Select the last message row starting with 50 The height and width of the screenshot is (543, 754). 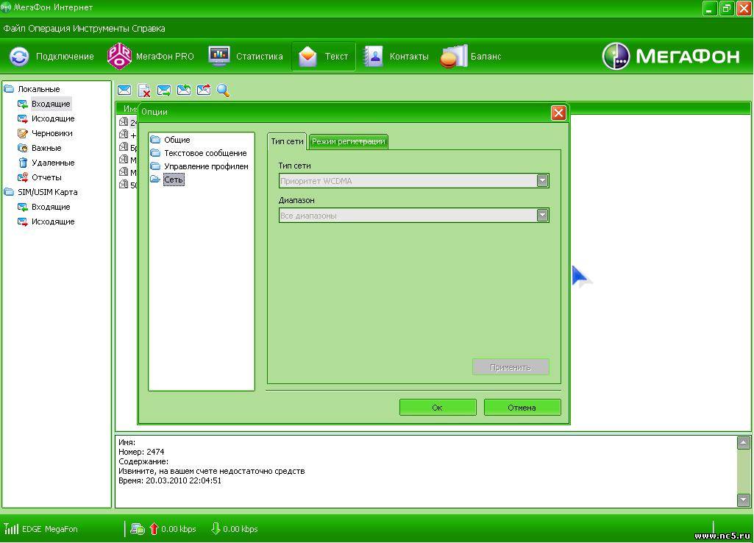[128, 184]
